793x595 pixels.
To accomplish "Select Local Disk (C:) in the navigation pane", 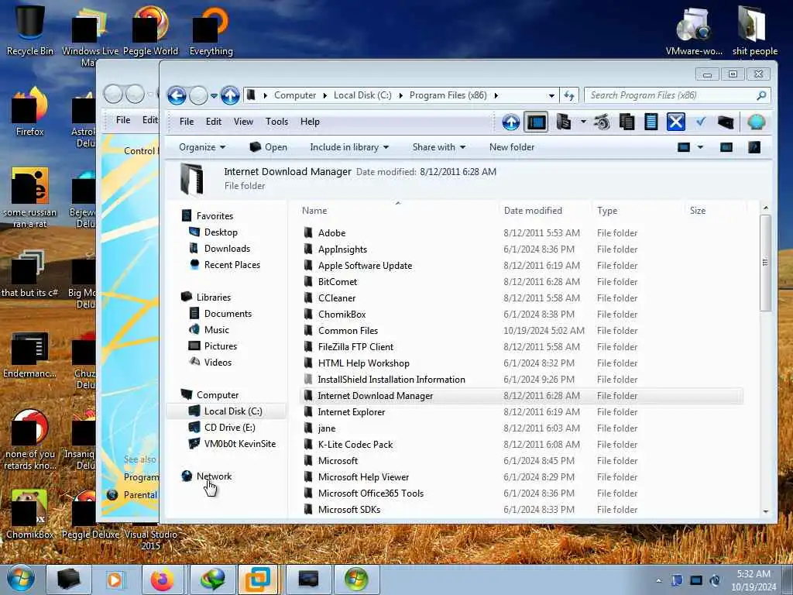I will tap(232, 411).
